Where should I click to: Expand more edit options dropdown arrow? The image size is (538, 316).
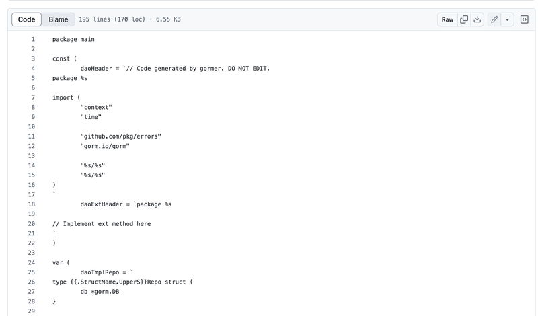[507, 19]
